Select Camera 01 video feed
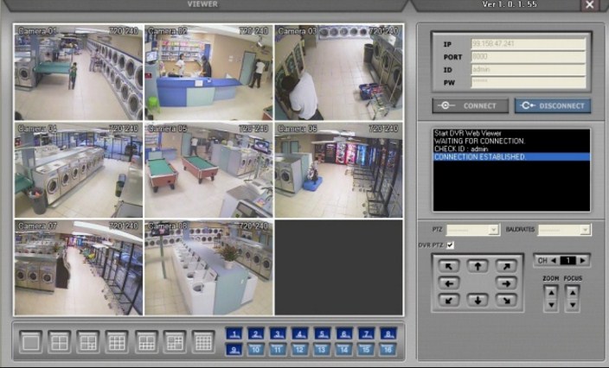609x368 pixels. coord(79,72)
